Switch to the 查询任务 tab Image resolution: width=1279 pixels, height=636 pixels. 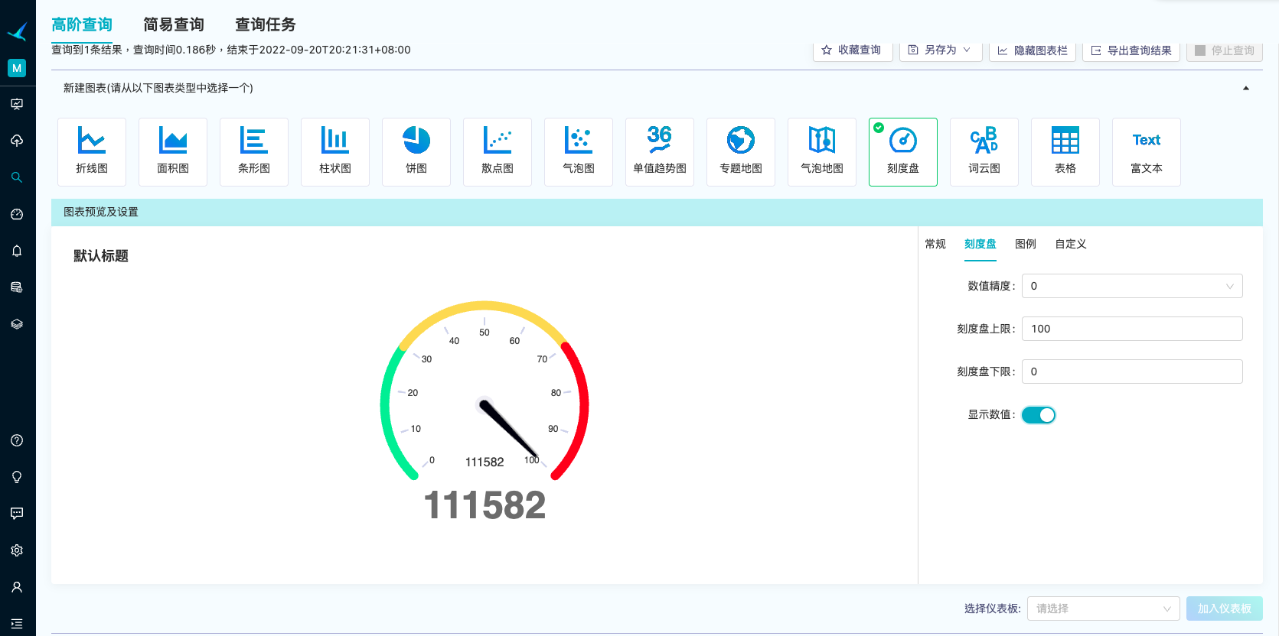[266, 24]
